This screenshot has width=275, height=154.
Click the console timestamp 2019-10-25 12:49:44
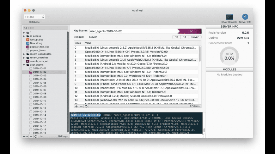click(x=85, y=115)
